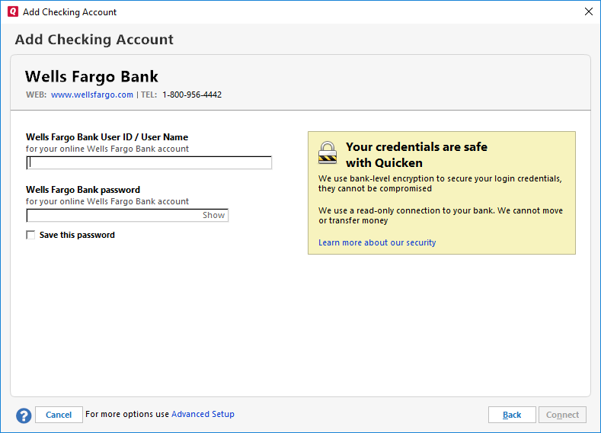This screenshot has height=433, width=601.
Task: Follow Learn more about our security link
Action: (x=377, y=242)
